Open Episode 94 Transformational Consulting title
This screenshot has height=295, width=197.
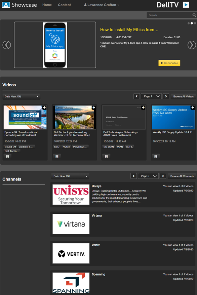(x=21, y=134)
